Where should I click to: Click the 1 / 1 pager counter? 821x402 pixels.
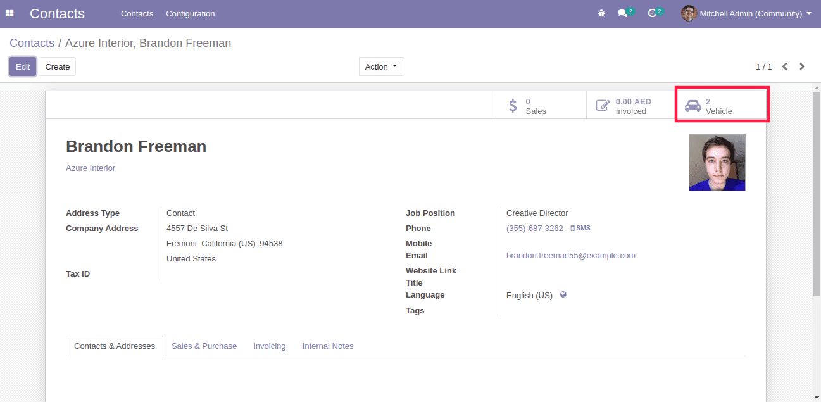(x=764, y=66)
